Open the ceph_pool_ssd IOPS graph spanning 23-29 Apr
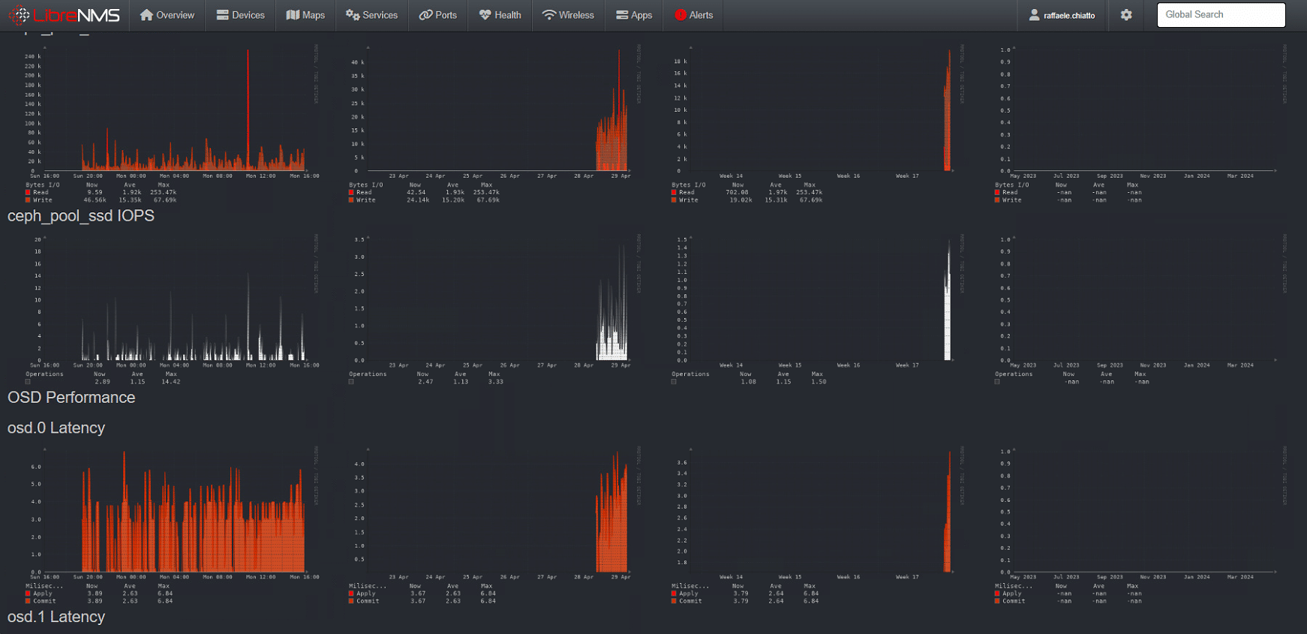The width and height of the screenshot is (1307, 634). [x=494, y=309]
